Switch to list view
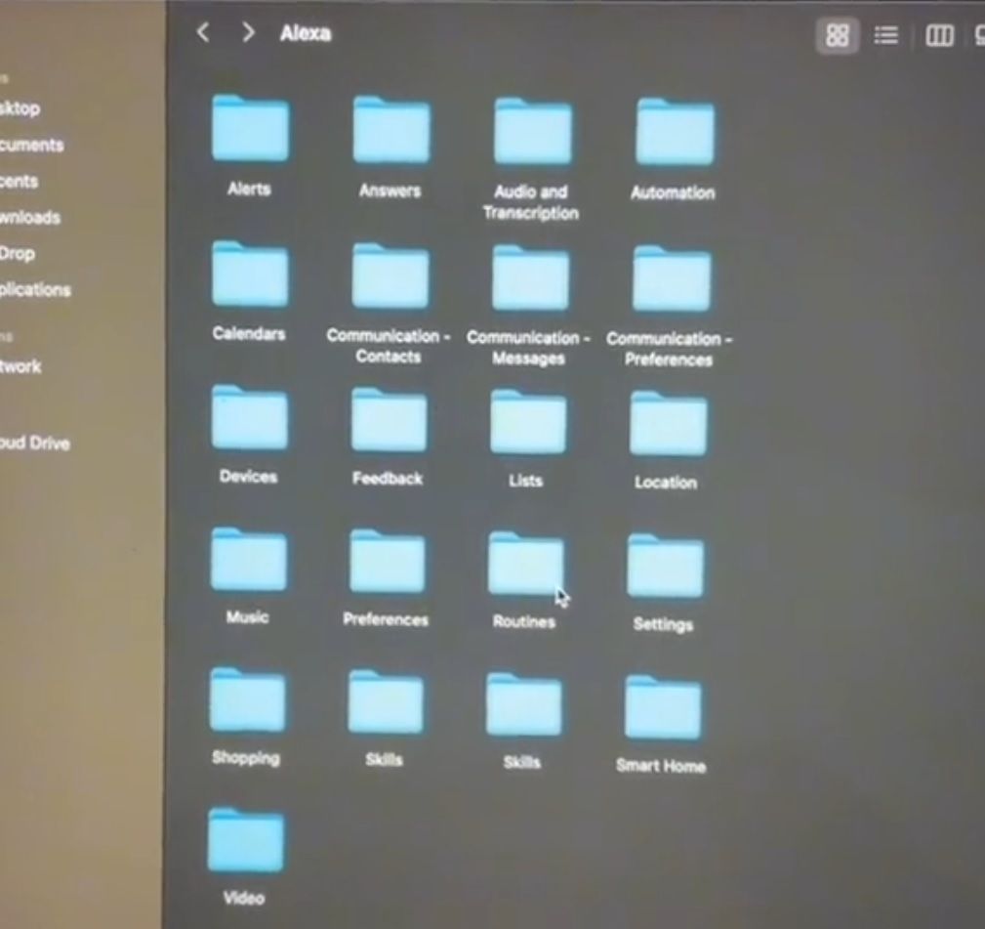The width and height of the screenshot is (985, 929). (885, 35)
